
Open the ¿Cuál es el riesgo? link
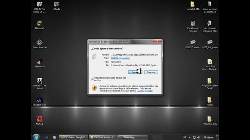pos(145,91)
